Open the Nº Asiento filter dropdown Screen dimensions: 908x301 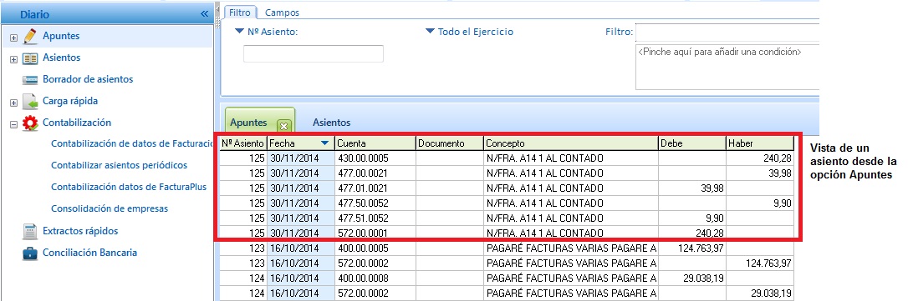[240, 32]
